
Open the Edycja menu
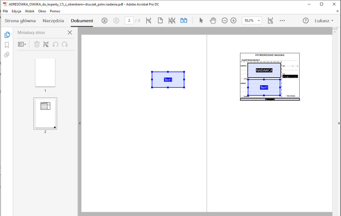[x=16, y=11]
